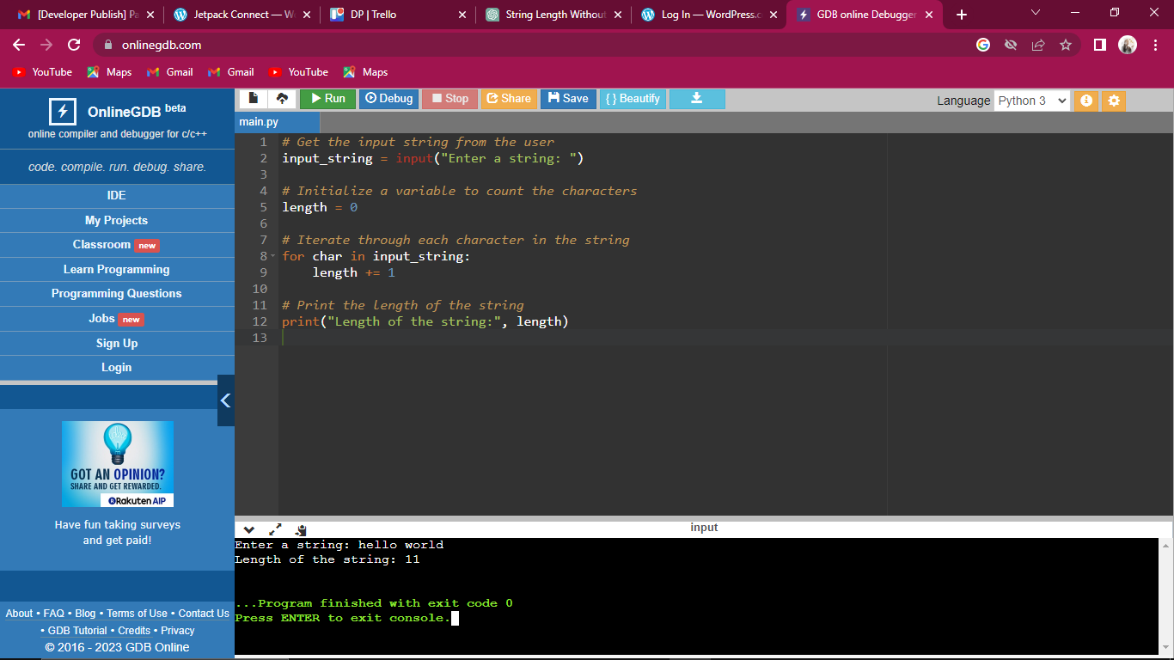Fold the for loop on line 8

pyautogui.click(x=273, y=256)
